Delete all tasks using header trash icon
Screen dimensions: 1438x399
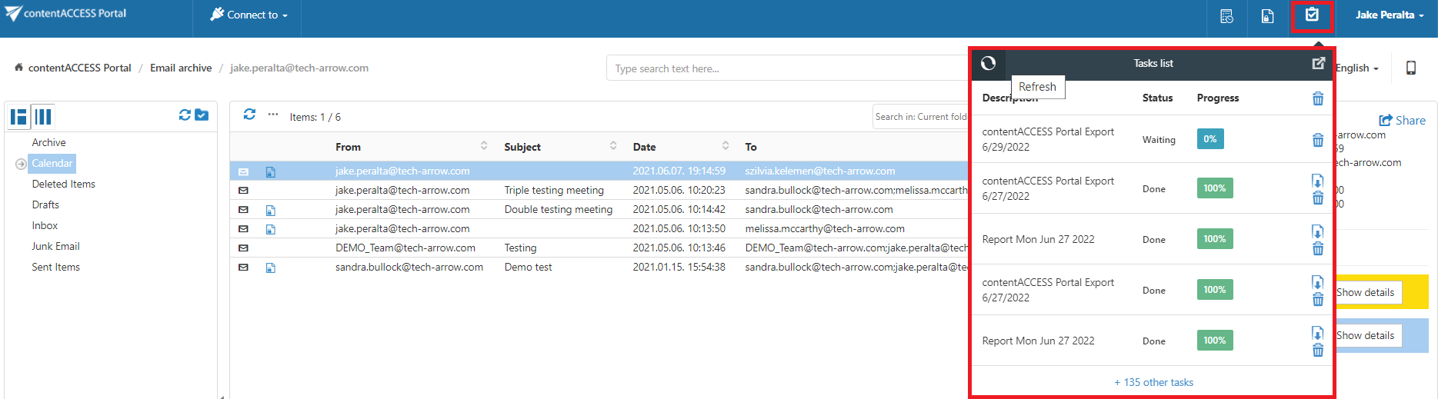click(x=1317, y=98)
